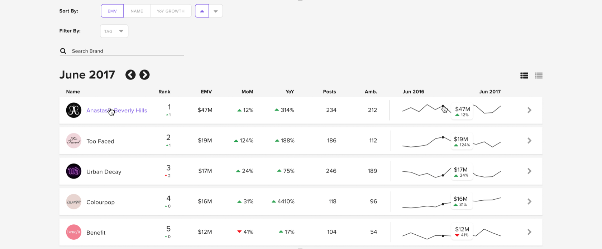Click the 314% YoY value for Anastasia
The image size is (602, 249).
click(285, 110)
